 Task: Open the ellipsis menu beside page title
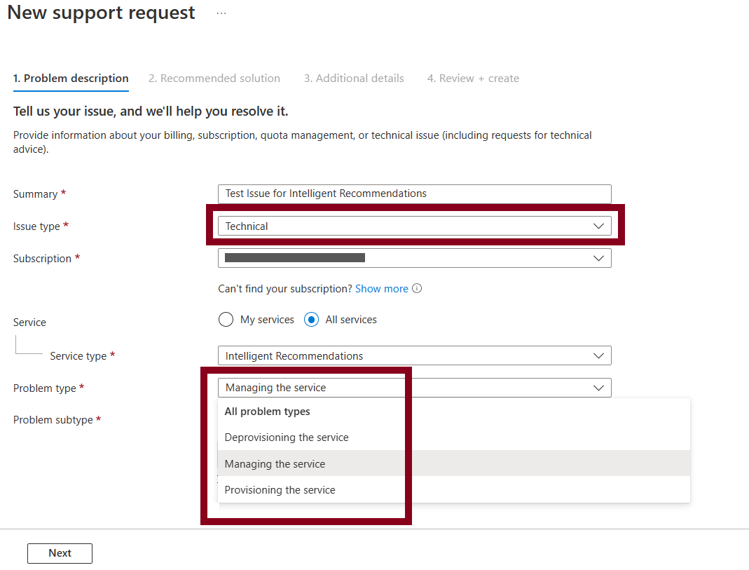pos(221,12)
